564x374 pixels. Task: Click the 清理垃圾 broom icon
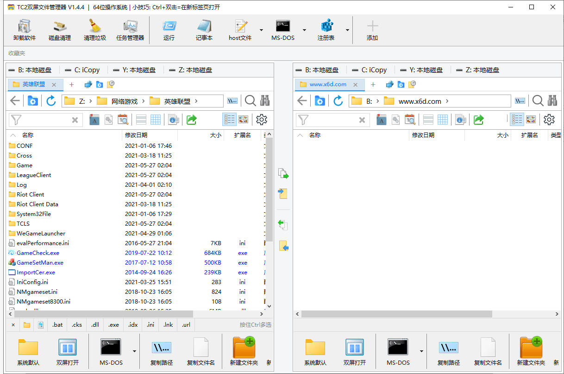(95, 30)
